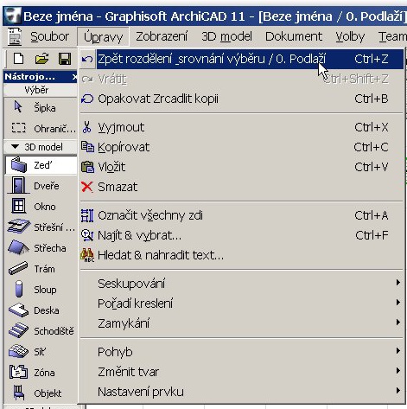This screenshot has height=409, width=407.
Task: Expand the Pohyb submenu
Action: 242,352
